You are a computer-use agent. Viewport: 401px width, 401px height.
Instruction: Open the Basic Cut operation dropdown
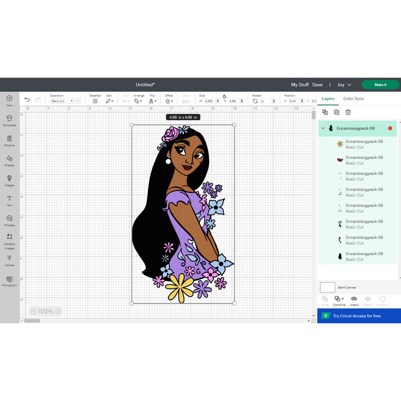coord(62,101)
